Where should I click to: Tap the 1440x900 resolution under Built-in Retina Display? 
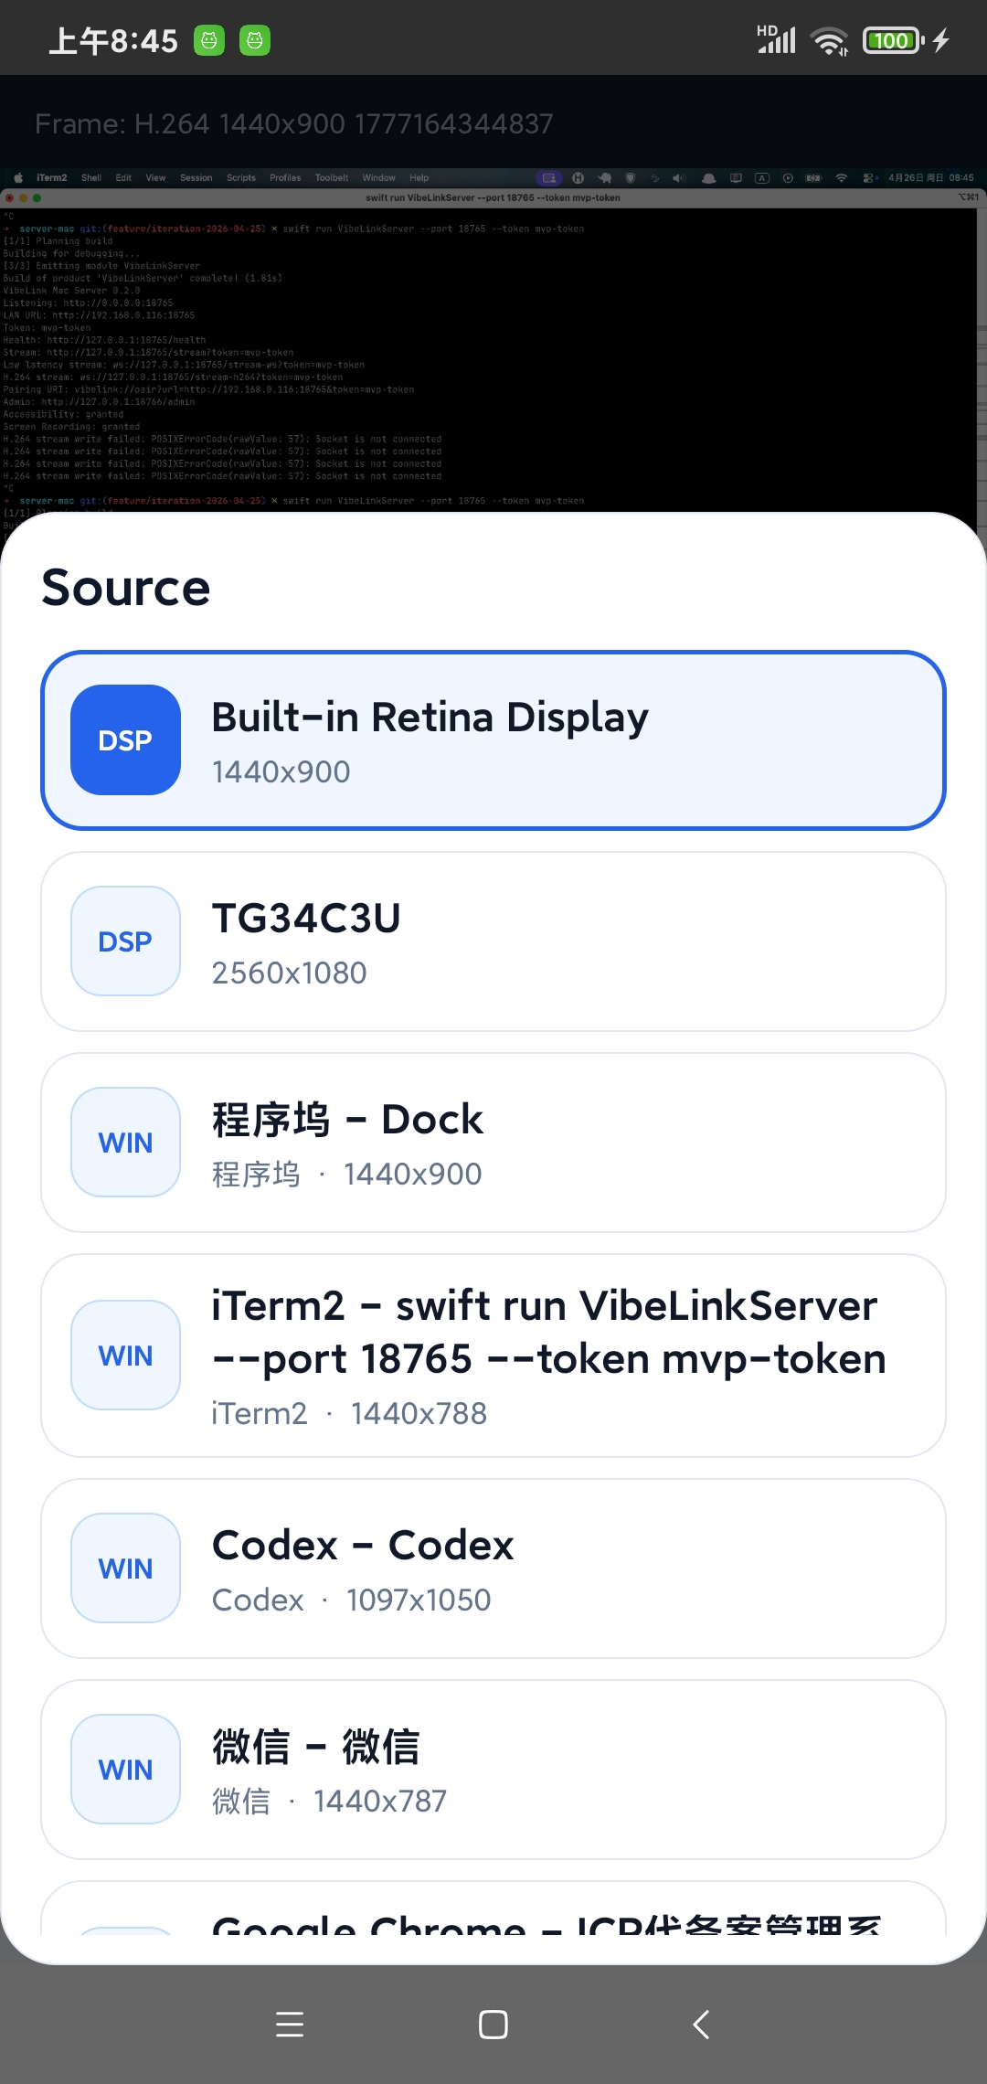[x=281, y=771]
